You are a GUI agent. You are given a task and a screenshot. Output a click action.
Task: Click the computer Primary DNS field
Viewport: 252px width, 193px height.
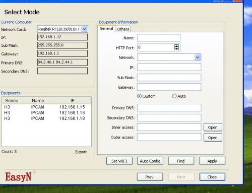click(62, 62)
